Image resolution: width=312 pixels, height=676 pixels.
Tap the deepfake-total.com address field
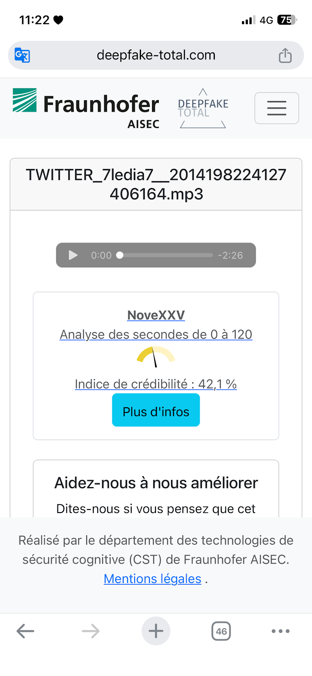click(x=156, y=55)
